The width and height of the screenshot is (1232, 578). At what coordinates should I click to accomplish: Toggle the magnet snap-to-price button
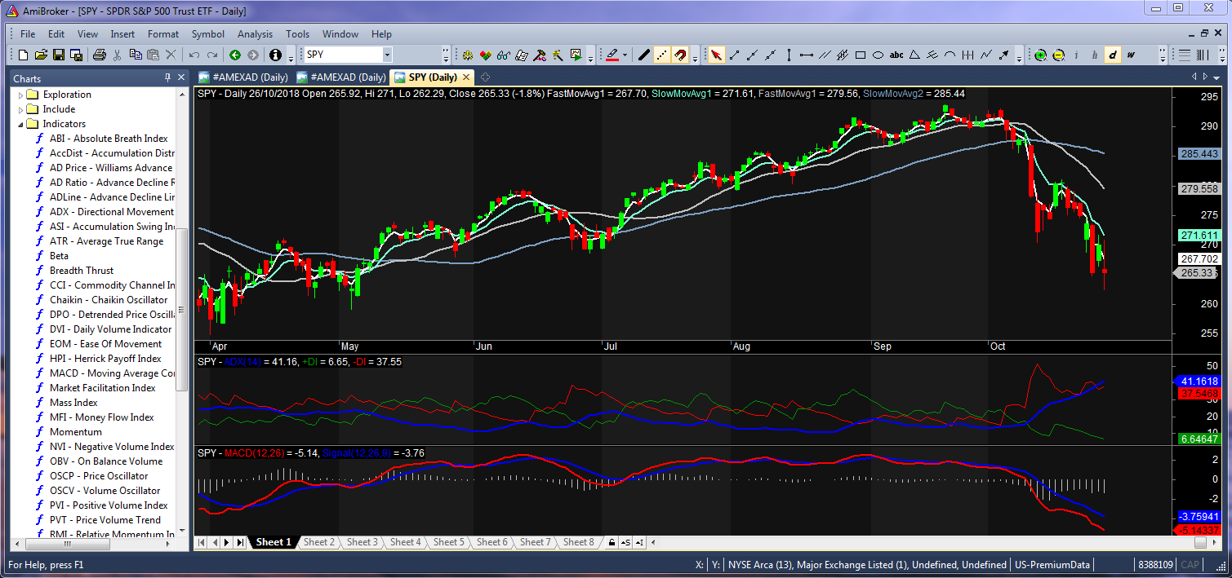click(x=680, y=55)
